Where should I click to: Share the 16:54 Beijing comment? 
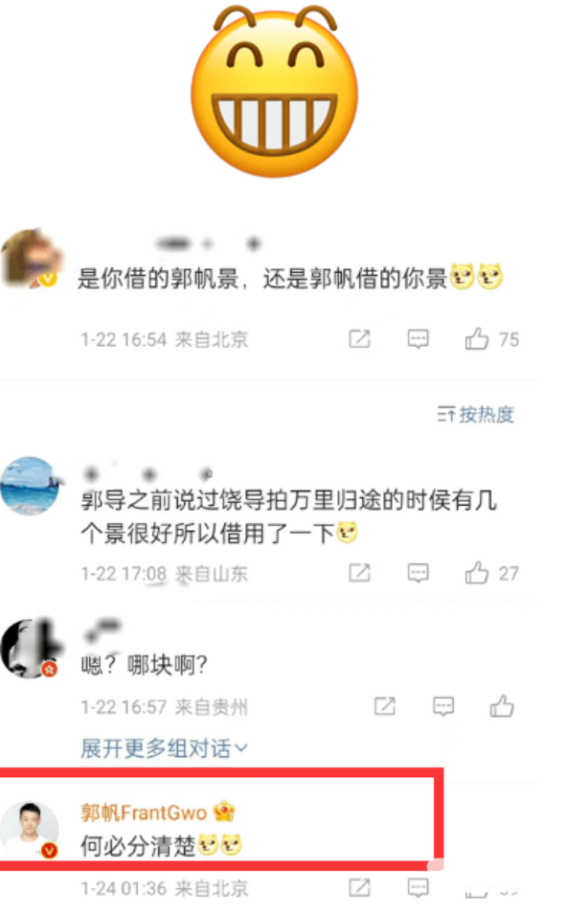point(359,338)
